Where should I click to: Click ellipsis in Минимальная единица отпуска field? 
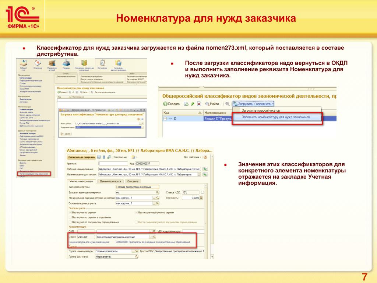[154, 198]
